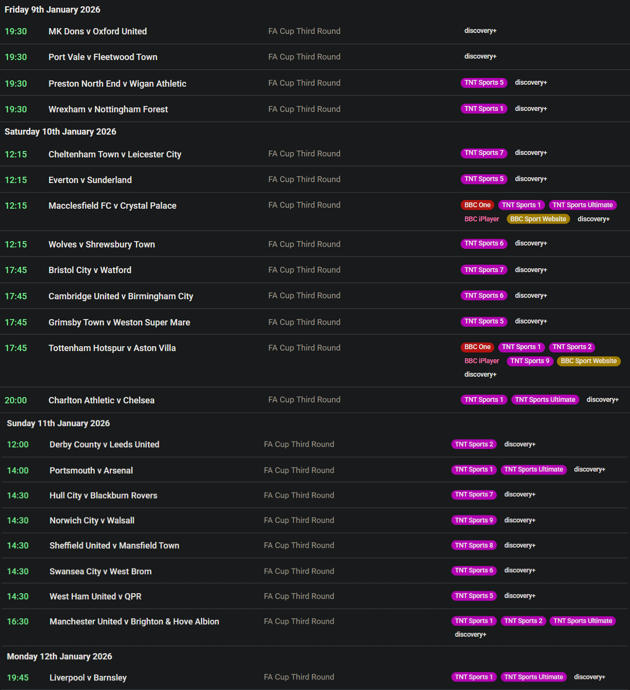Choose TNT Sports 6 badge for Cambridge United match
Screen dimensions: 630x690
(484, 296)
